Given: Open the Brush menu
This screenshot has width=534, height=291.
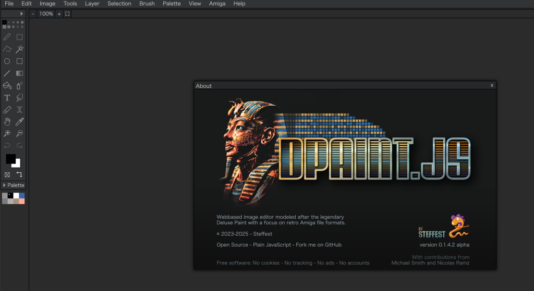Looking at the screenshot, I should tap(147, 4).
